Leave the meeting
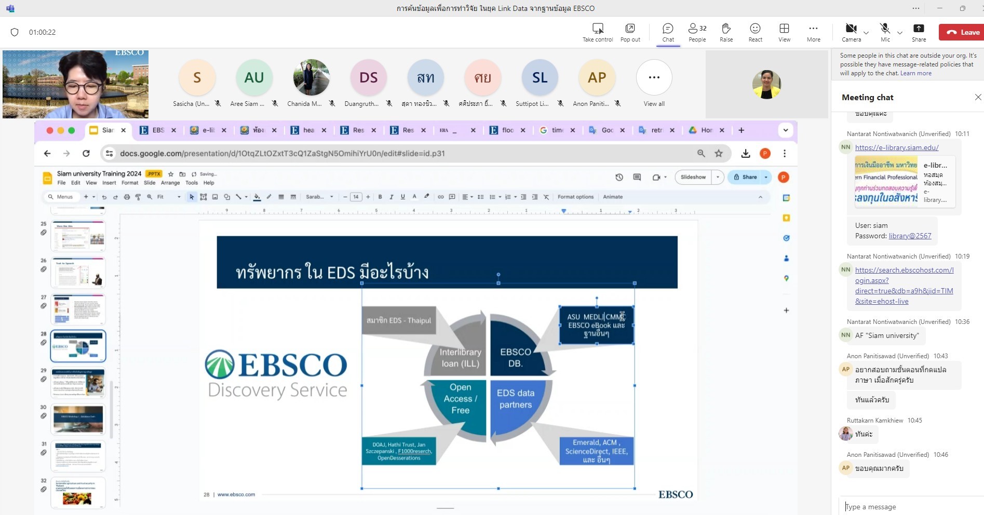This screenshot has width=984, height=515. click(962, 32)
